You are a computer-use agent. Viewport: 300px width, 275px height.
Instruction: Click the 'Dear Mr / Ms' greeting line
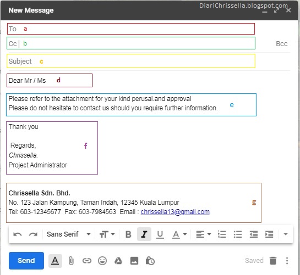click(27, 81)
